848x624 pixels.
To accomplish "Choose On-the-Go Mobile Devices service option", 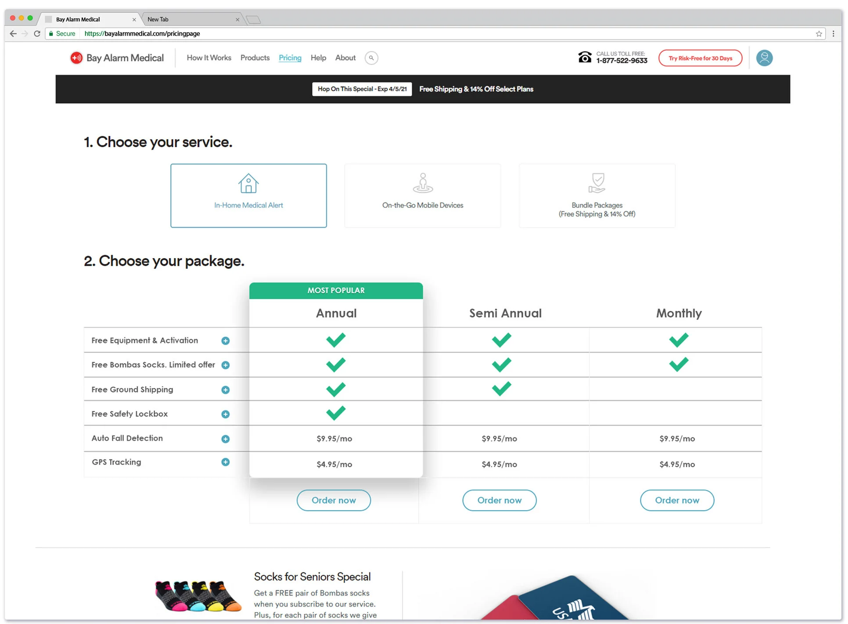I will click(422, 195).
